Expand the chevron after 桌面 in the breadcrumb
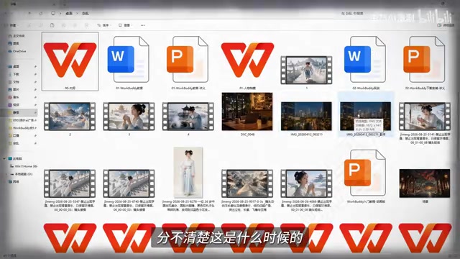460x259 pixels. [x=77, y=13]
